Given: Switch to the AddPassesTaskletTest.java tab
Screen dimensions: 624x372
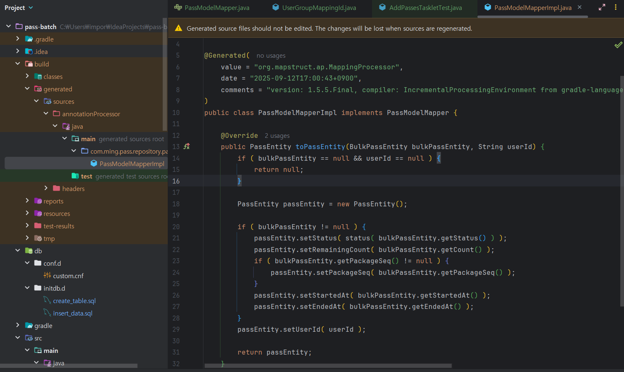Looking at the screenshot, I should [425, 7].
